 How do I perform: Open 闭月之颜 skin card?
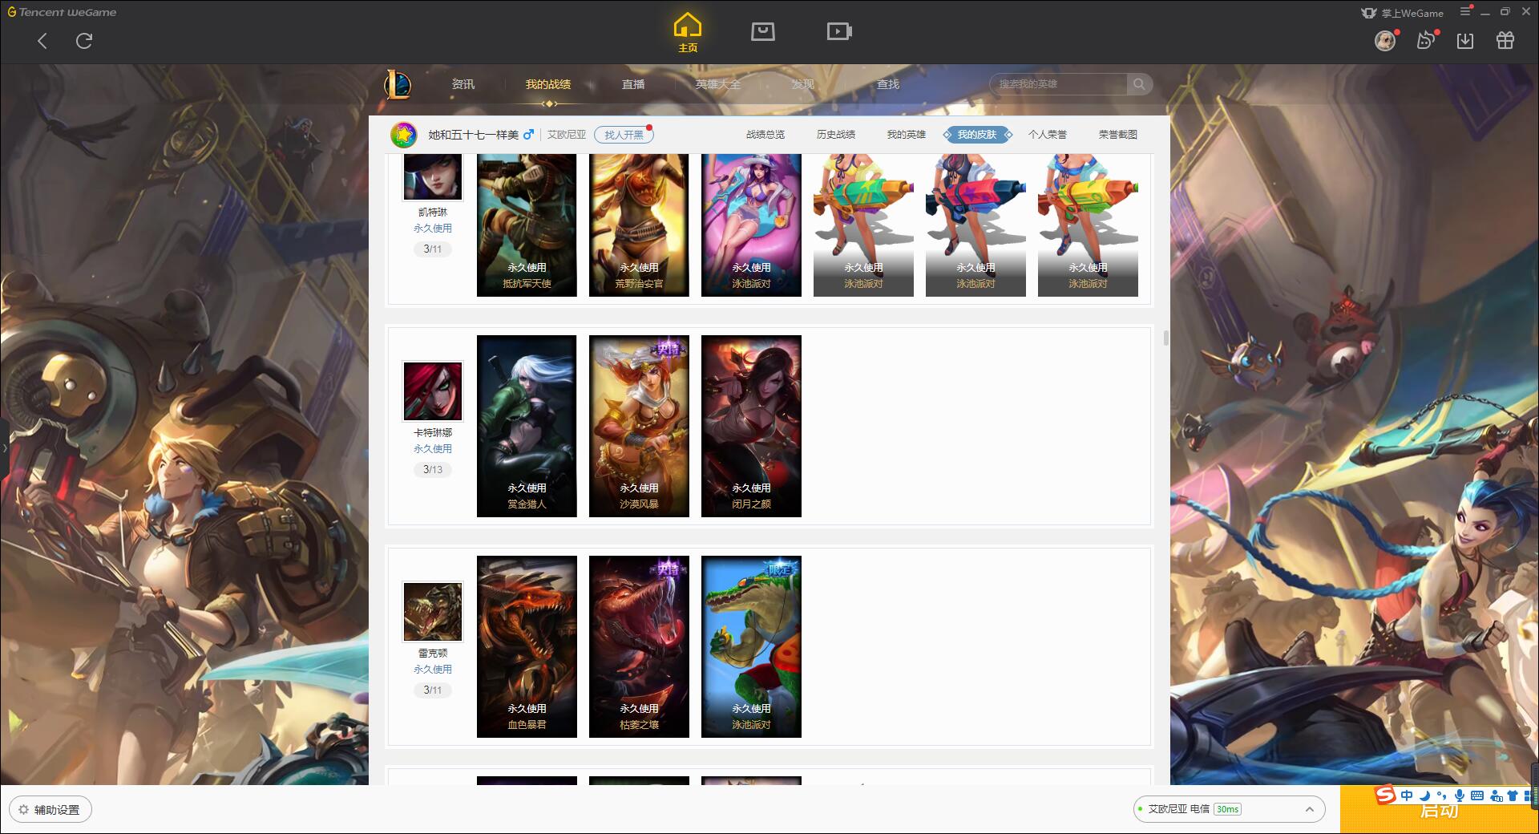[751, 426]
